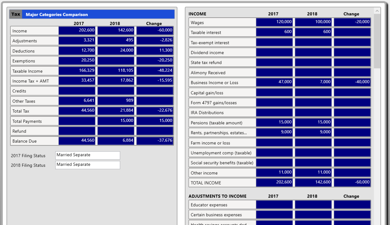Select the Deductions change value 11,300

[x=155, y=51]
